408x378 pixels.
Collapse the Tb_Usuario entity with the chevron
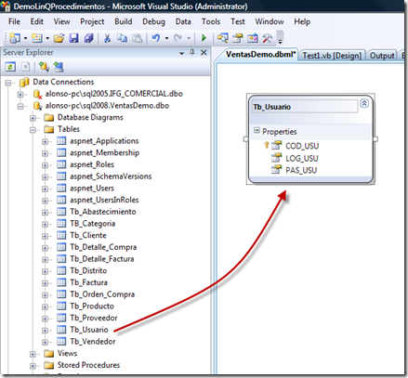tap(364, 103)
